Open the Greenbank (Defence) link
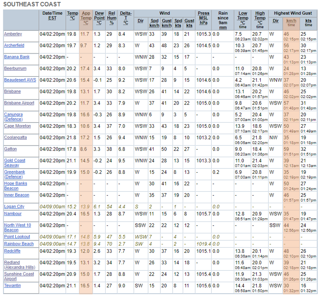The width and height of the screenshot is (320, 296). tap(15, 174)
